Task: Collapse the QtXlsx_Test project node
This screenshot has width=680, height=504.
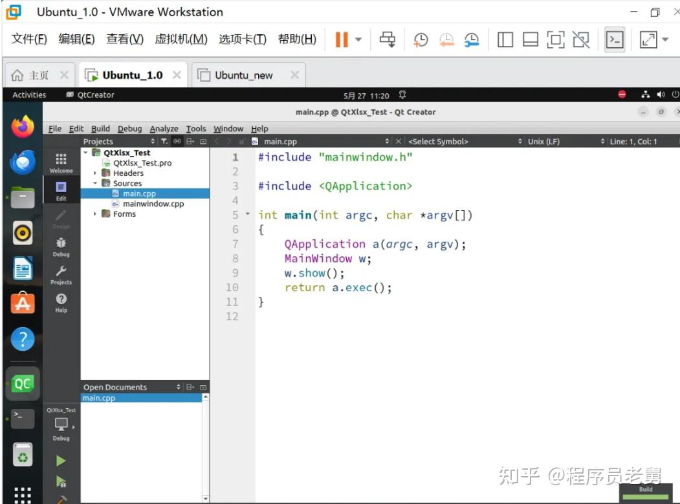Action: tap(85, 152)
